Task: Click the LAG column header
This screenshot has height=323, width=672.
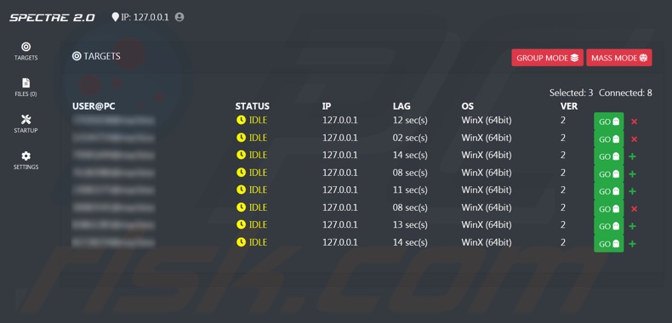Action: (401, 106)
